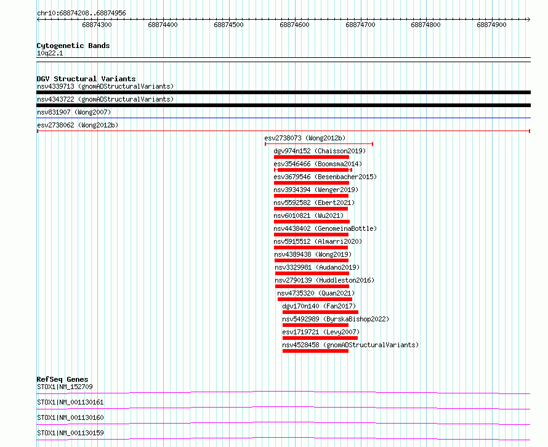Click ruler position 68874400
This screenshot has height=447, width=548.
coord(163,25)
